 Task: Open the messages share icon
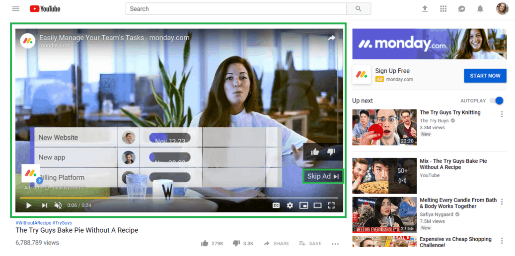point(462,9)
